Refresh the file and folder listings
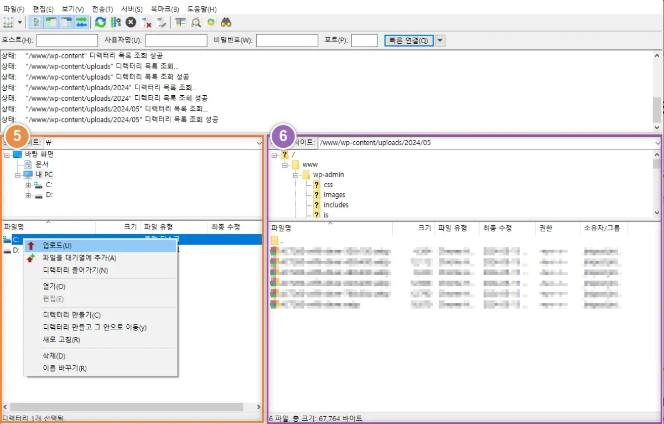Viewport: 664px width, 424px height. click(x=101, y=22)
